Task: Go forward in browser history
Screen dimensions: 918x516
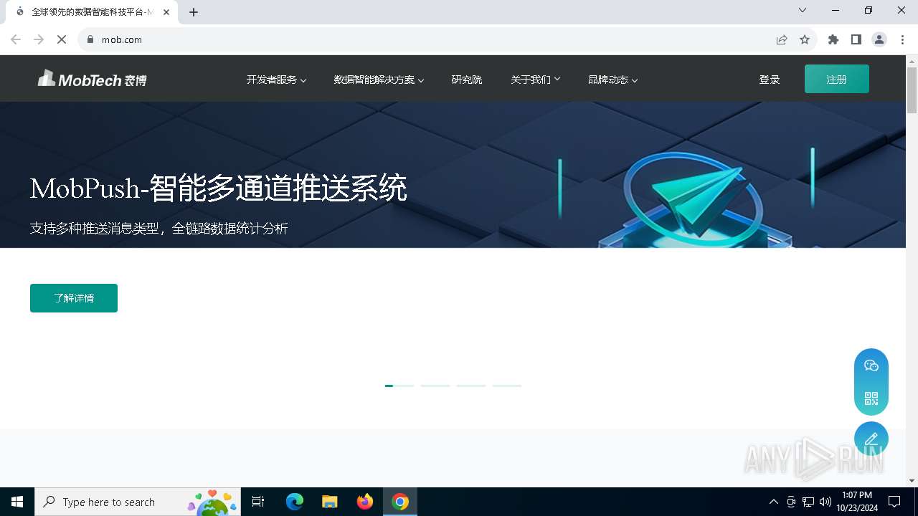Action: (x=39, y=39)
